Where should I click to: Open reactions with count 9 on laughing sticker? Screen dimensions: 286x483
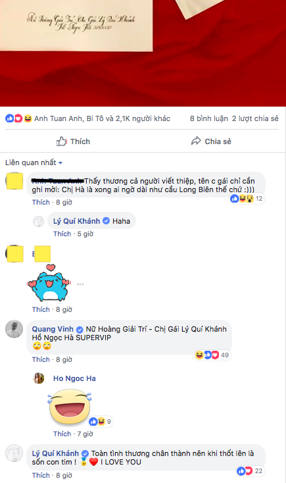(101, 421)
